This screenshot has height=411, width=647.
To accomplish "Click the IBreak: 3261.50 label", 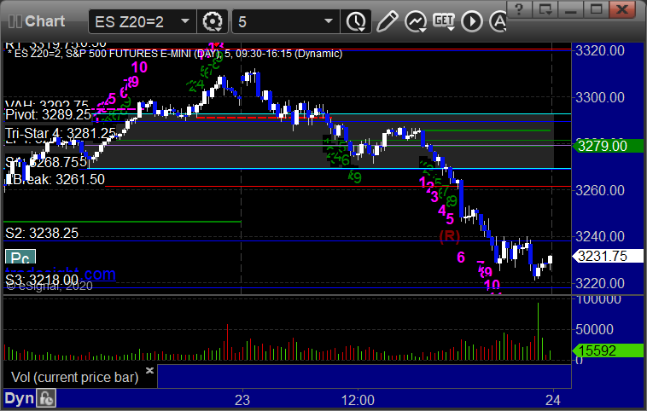I will point(55,180).
